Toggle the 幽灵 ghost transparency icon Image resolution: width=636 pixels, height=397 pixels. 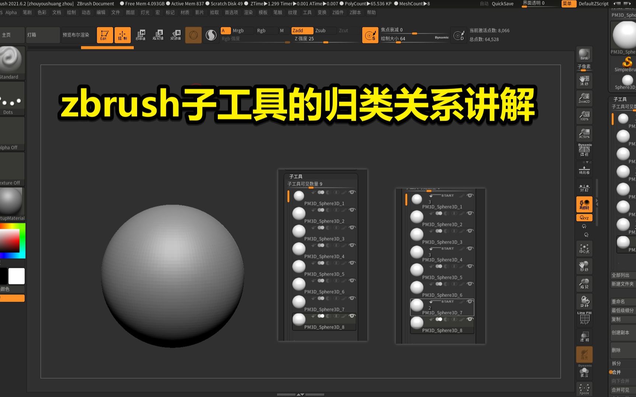[584, 355]
